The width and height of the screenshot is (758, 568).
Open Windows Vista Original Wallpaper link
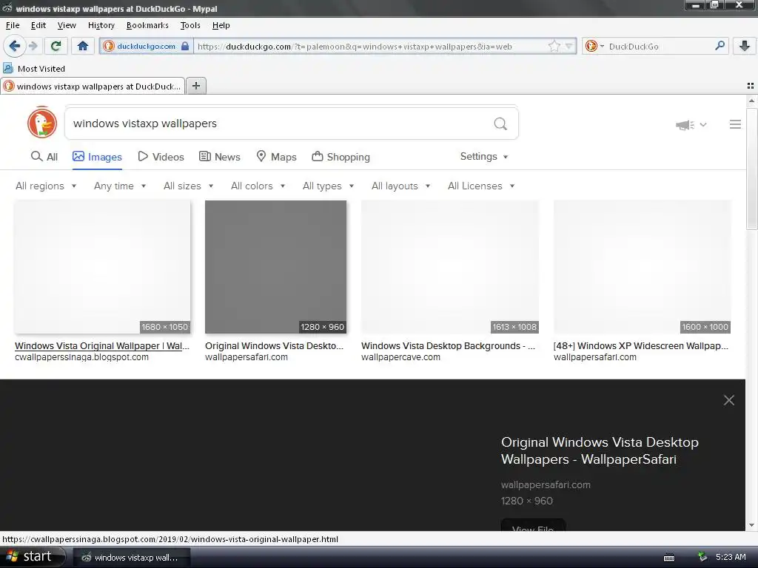point(102,346)
